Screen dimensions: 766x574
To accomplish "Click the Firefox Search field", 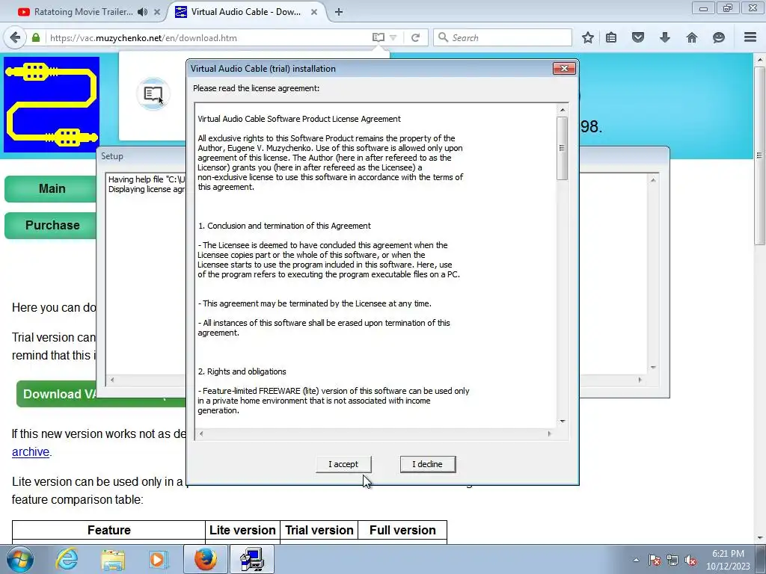I will (503, 37).
